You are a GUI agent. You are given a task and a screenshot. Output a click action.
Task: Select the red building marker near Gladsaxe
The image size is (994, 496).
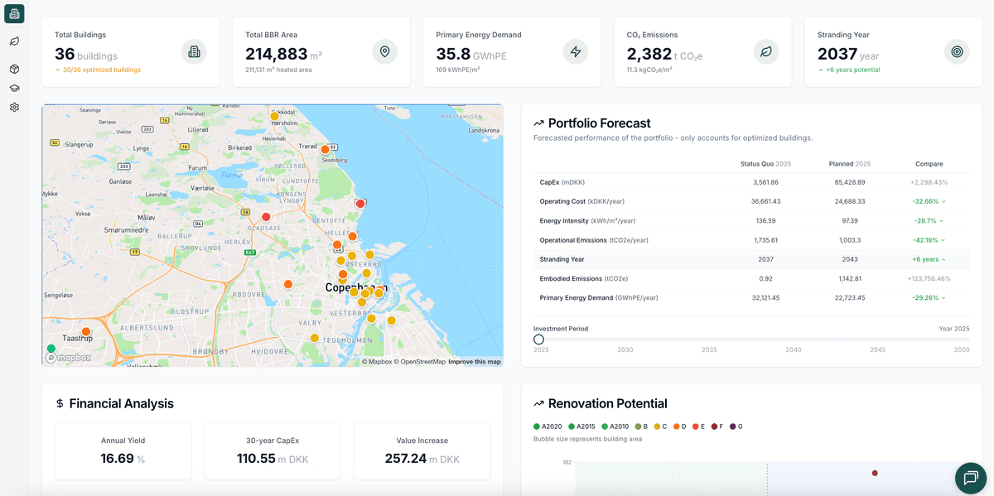coord(266,217)
